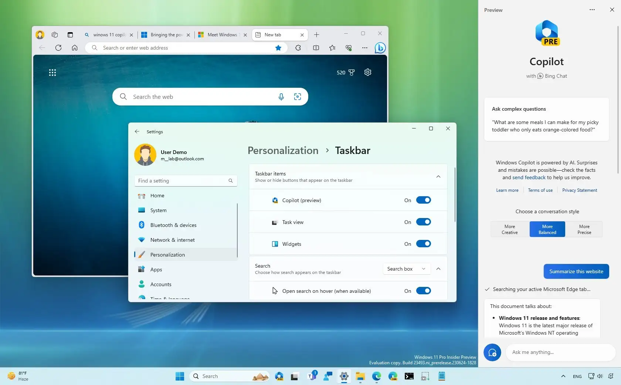The image size is (621, 385).
Task: Collapse the Taskbar items section
Action: (438, 177)
